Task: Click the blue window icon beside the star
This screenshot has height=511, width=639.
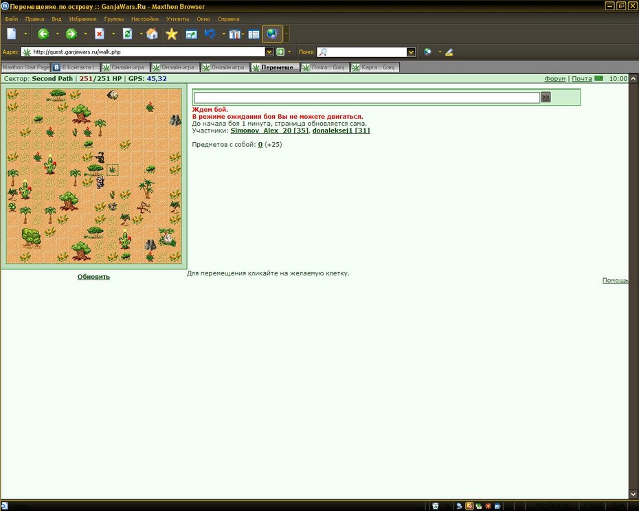Action: 191,34
